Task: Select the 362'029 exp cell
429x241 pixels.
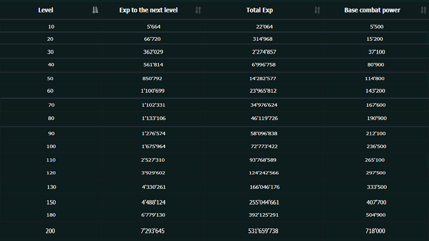Action: click(x=153, y=52)
